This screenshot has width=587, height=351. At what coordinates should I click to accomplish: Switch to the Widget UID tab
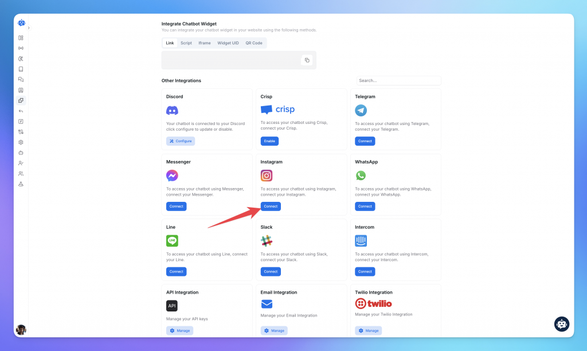click(228, 43)
